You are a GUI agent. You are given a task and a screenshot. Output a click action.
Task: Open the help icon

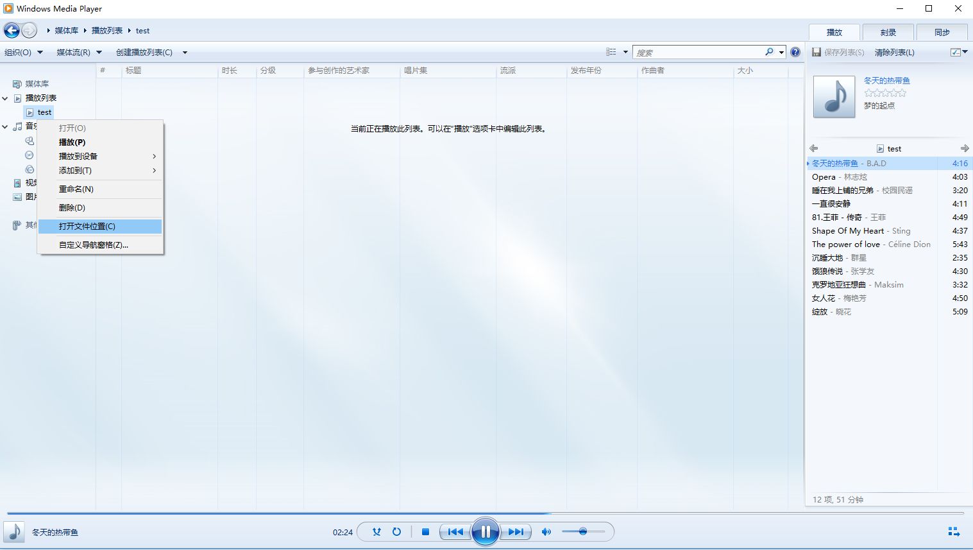point(795,52)
